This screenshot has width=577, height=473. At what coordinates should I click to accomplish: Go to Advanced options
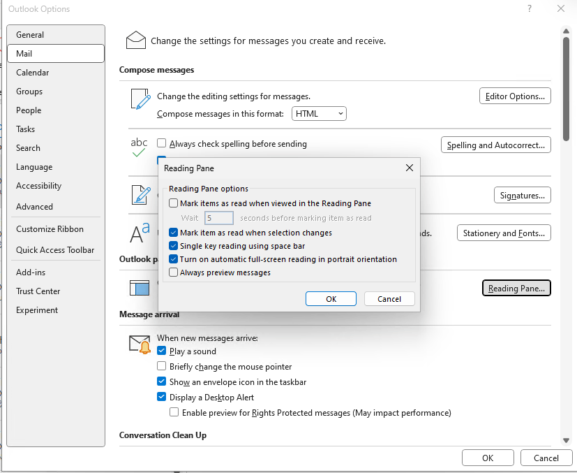56,206
